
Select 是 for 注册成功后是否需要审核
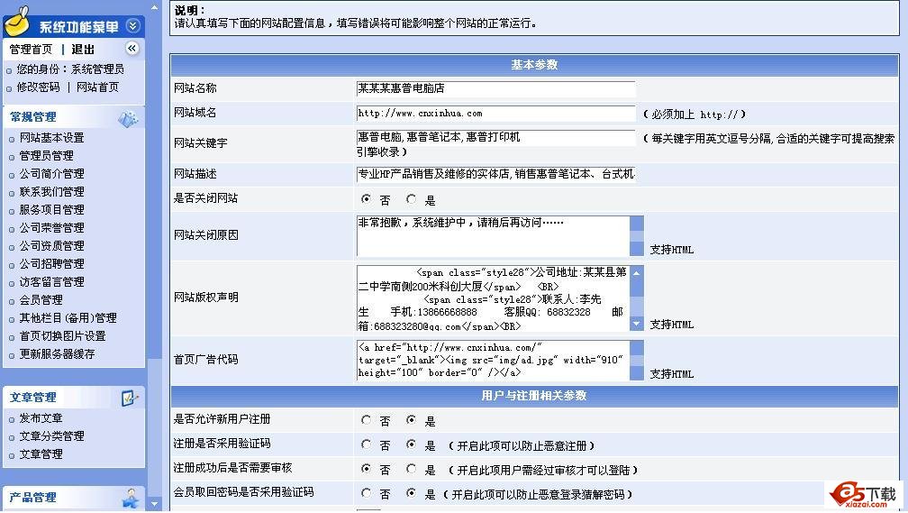click(411, 468)
